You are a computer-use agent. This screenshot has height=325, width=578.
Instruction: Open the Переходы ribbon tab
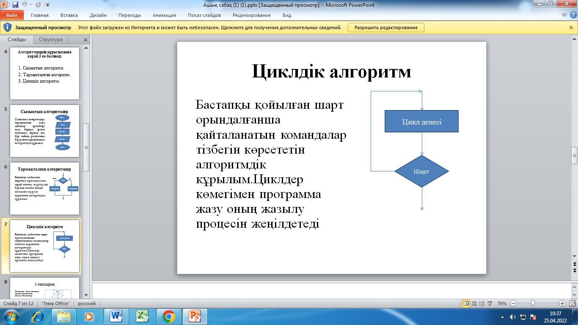[129, 15]
